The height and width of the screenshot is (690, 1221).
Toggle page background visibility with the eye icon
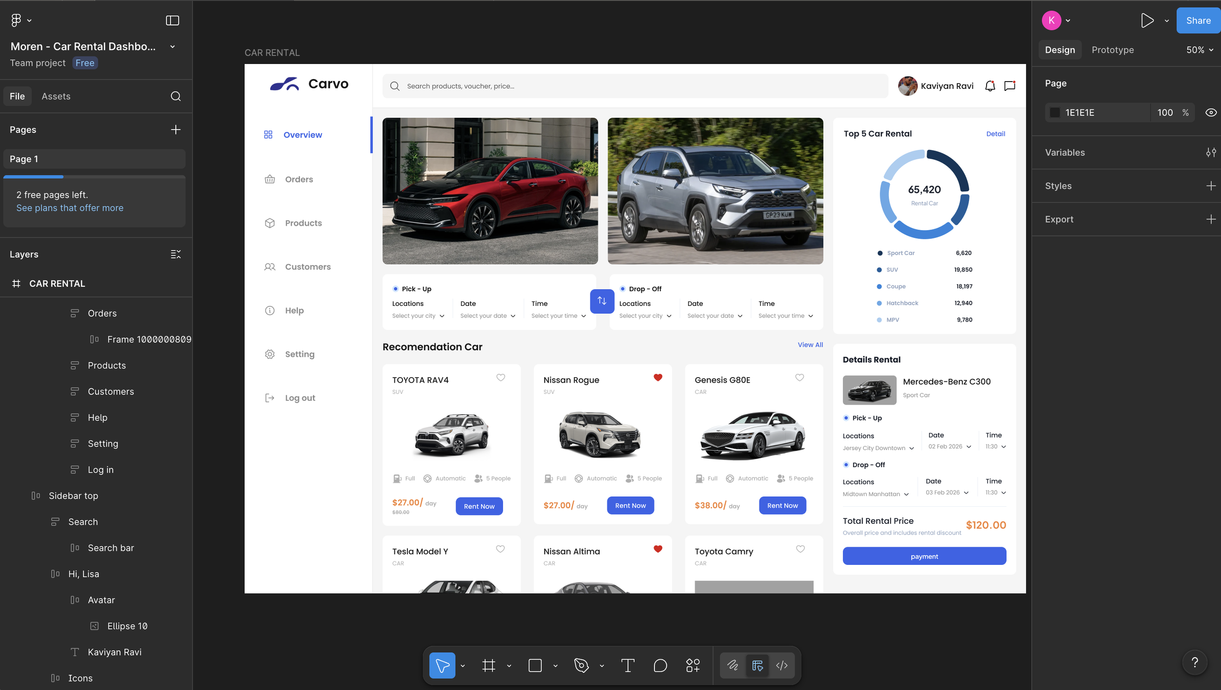click(x=1211, y=112)
